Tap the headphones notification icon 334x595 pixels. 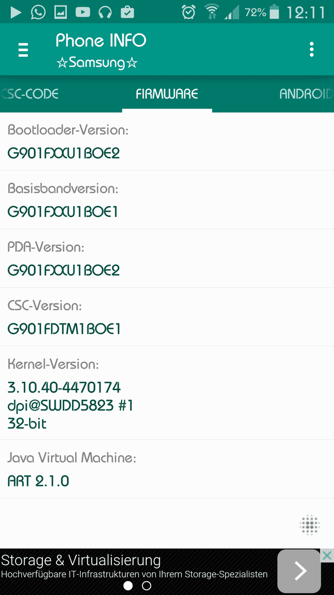(x=105, y=13)
